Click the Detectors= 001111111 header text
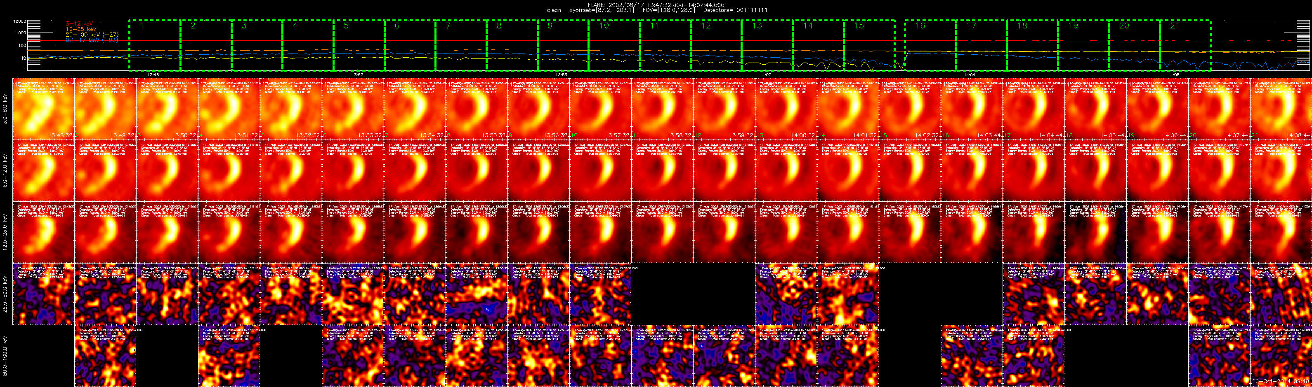 735,10
